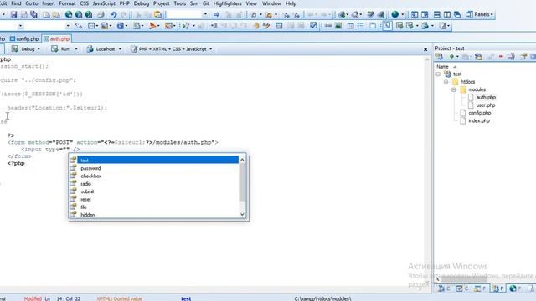Click the open folder icon in toolbar
536x301 pixels.
(56, 15)
